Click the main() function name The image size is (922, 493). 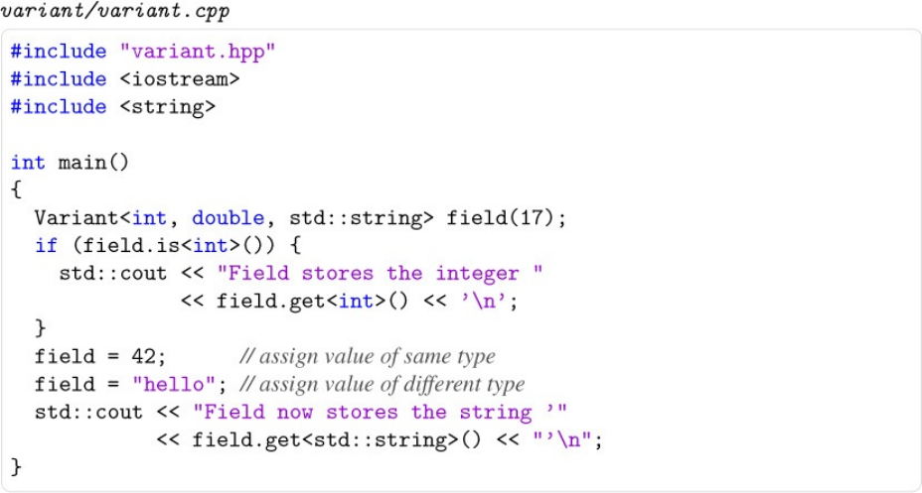(x=93, y=163)
